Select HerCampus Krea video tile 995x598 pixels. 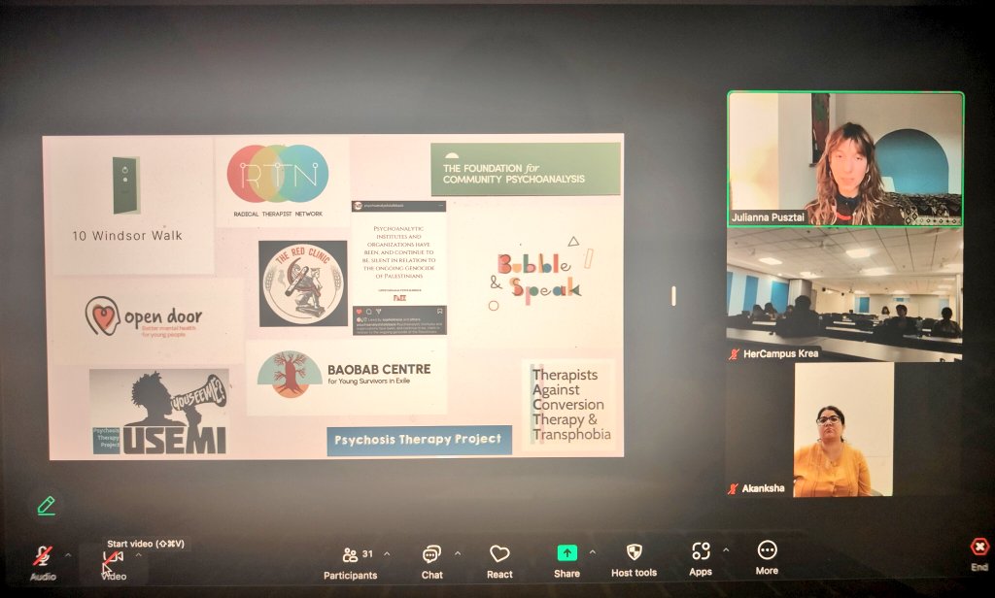(844, 295)
